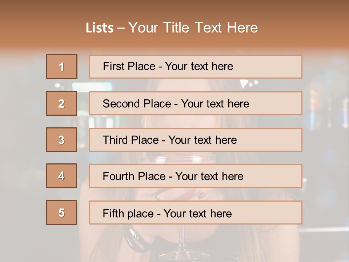Click the bold word "Lists" in the title
349x262 pixels.
pyautogui.click(x=99, y=28)
